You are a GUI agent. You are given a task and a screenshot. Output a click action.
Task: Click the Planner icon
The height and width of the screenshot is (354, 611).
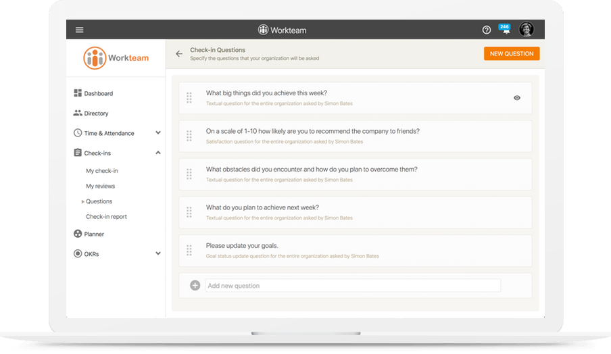coord(78,234)
